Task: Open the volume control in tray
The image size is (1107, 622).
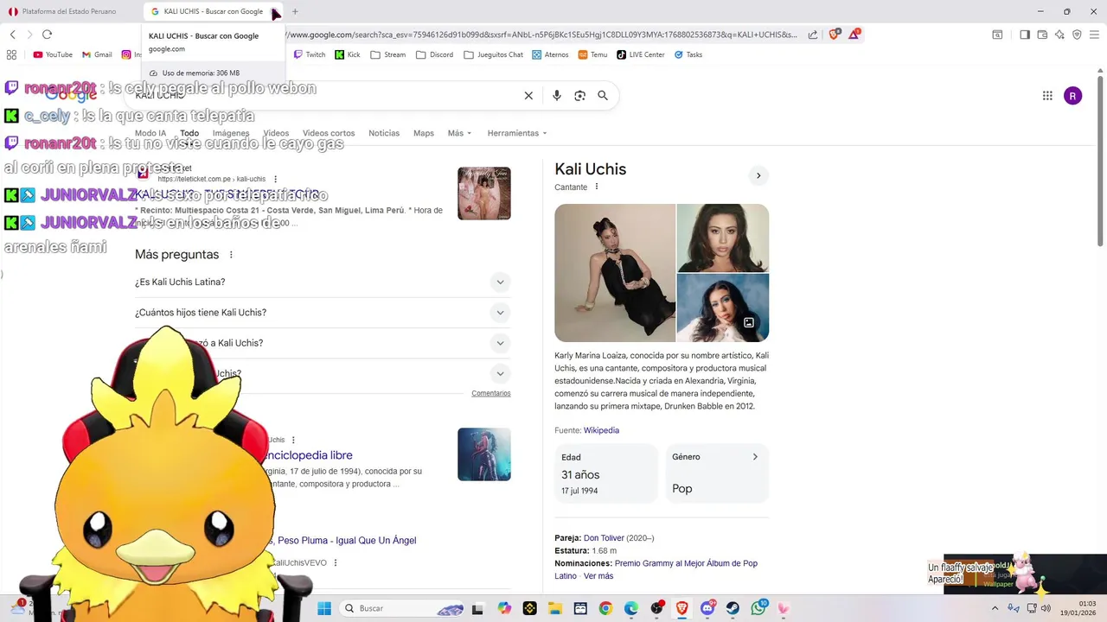Action: [x=1046, y=608]
